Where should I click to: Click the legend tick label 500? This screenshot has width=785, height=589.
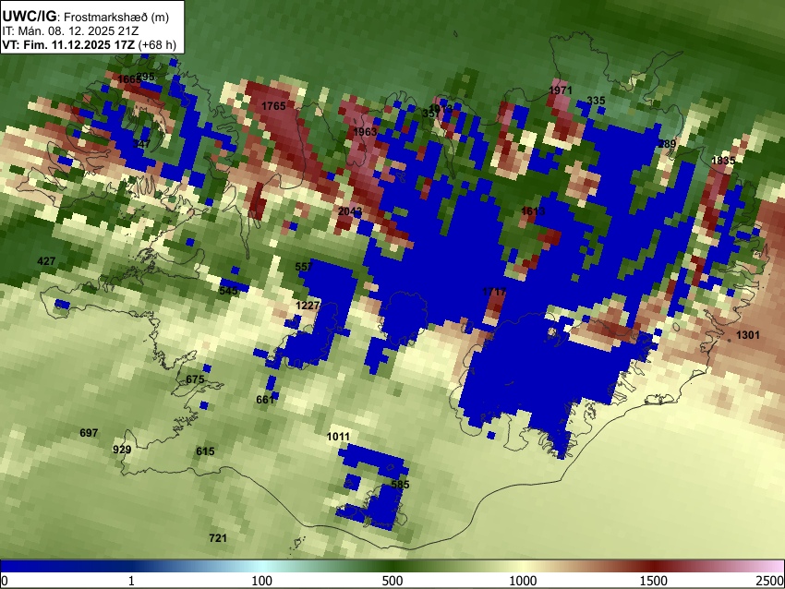392,581
